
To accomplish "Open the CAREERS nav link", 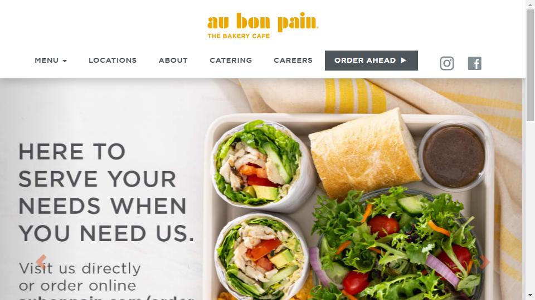I will tap(293, 60).
